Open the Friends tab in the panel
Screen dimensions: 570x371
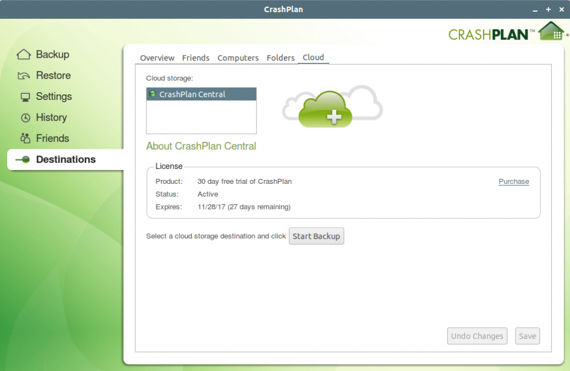tap(196, 58)
